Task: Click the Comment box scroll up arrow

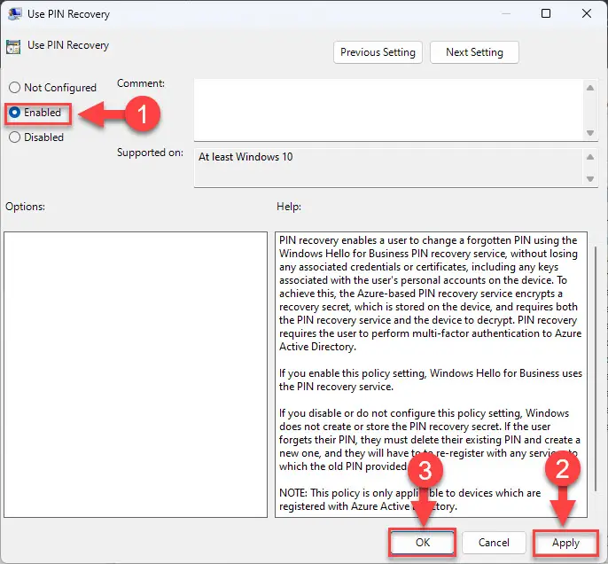Action: pos(590,86)
